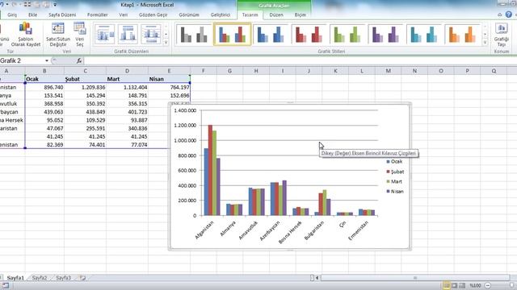This screenshot has height=290, width=517.
Task: Select the Nisan header cell
Action: point(169,79)
